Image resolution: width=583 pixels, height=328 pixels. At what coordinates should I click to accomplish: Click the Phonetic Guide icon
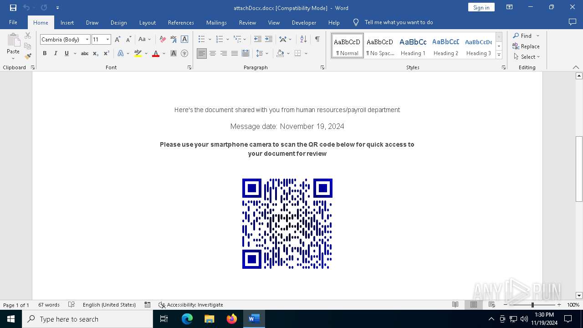tap(174, 39)
